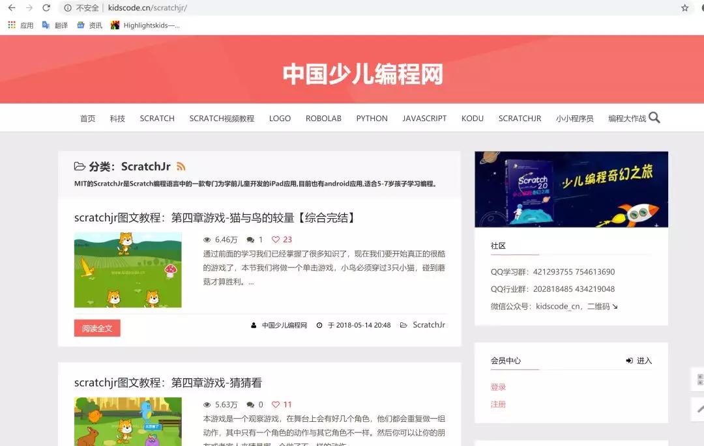Click the 注册 registration link
Image resolution: width=704 pixels, height=446 pixels.
(x=498, y=404)
